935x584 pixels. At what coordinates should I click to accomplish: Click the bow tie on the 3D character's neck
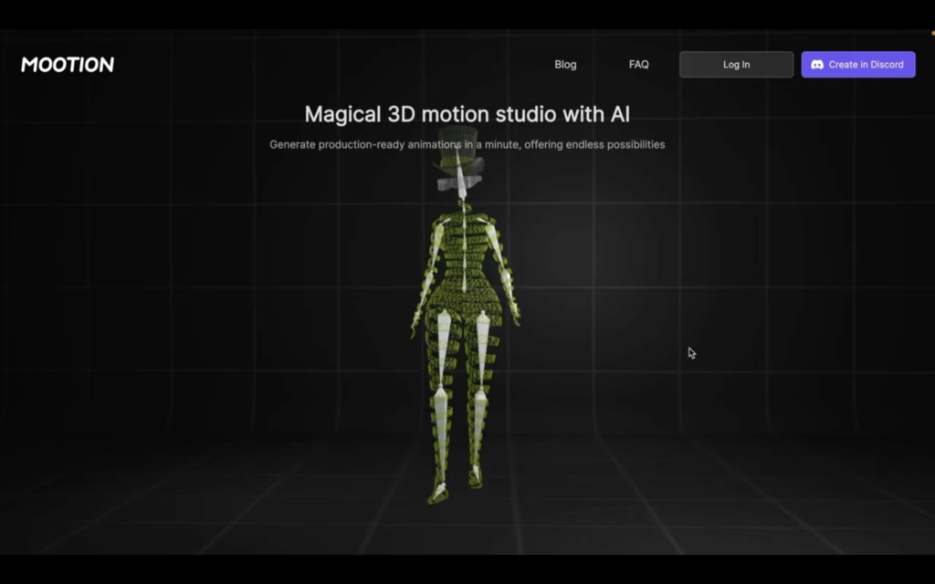click(458, 183)
